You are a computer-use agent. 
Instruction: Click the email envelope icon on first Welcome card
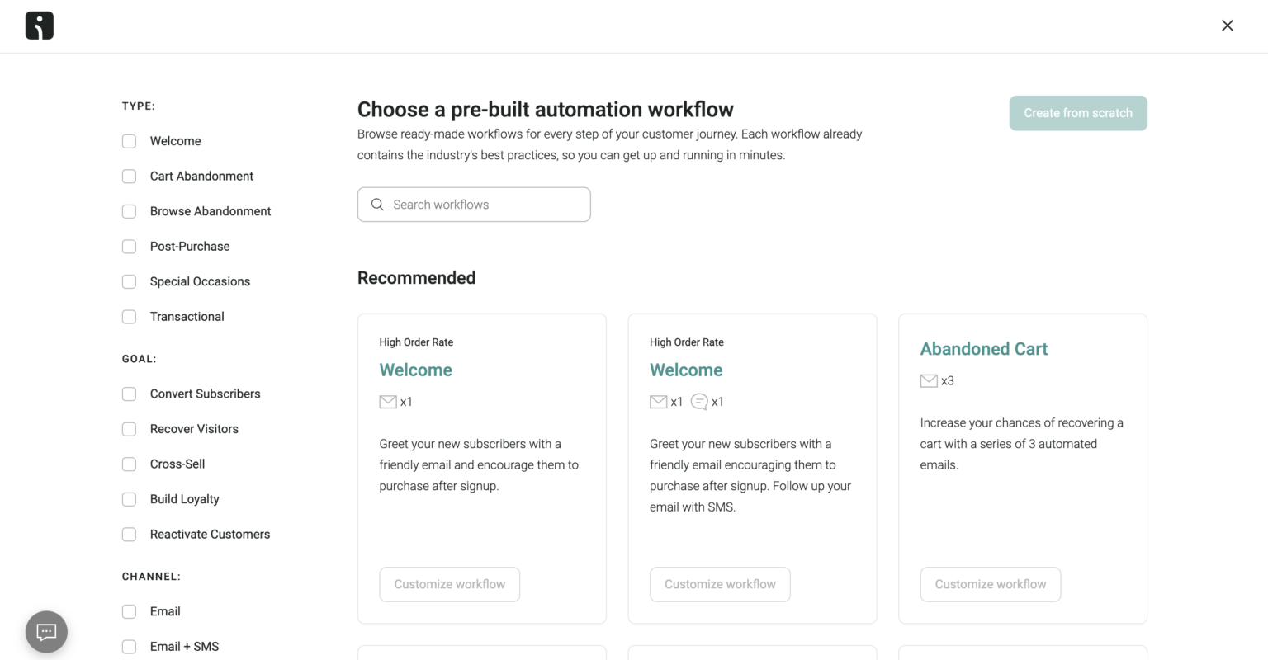388,402
